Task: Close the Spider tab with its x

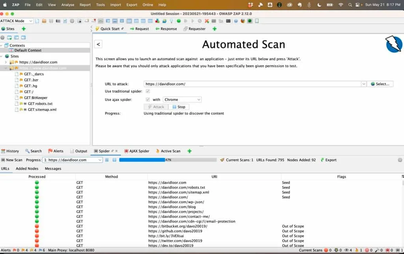Action: (116, 151)
